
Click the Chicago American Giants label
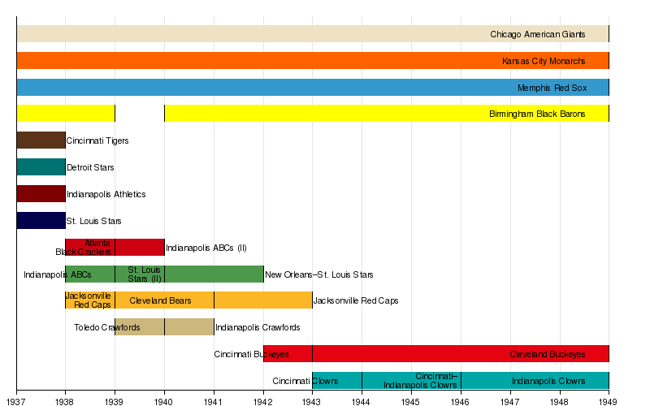coord(537,34)
